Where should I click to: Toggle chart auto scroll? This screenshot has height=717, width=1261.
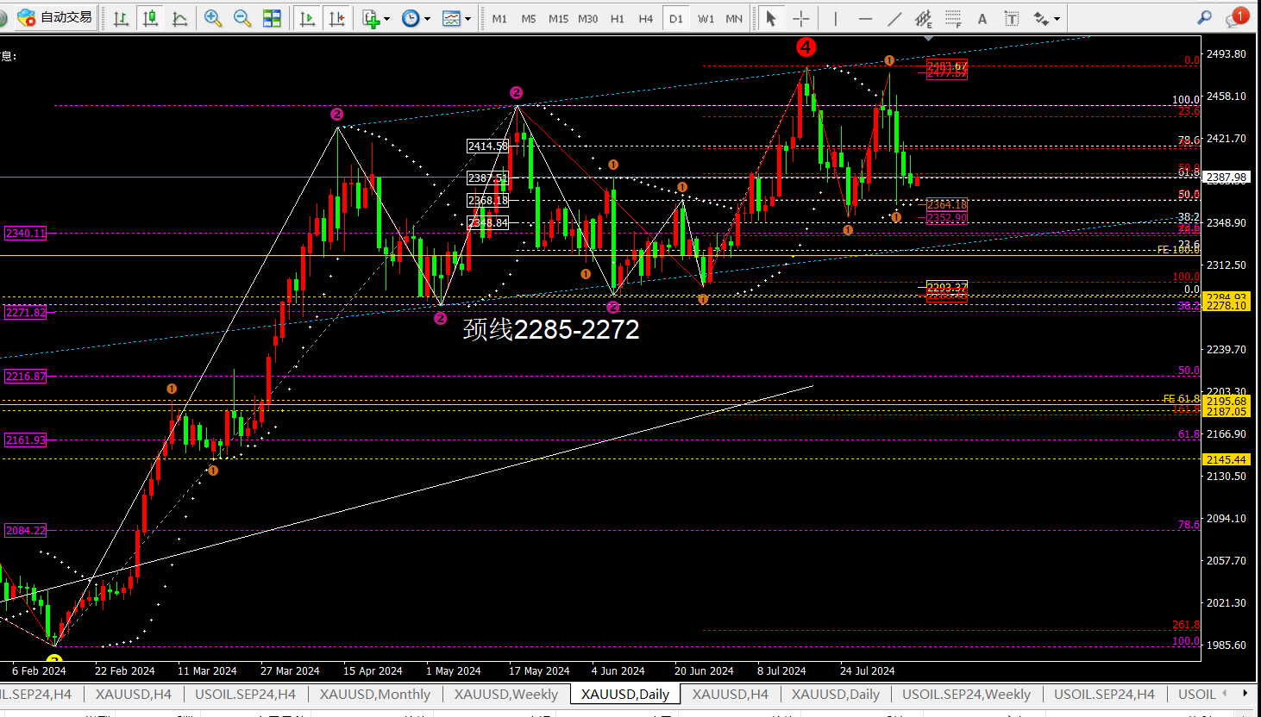[307, 18]
